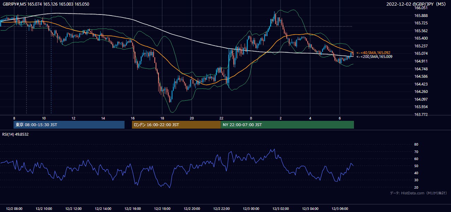This screenshot has height=212, width=451.
Task: Click the chart title 2022-12-02 GBP/JPY (M5)
Action: pyautogui.click(x=417, y=4)
